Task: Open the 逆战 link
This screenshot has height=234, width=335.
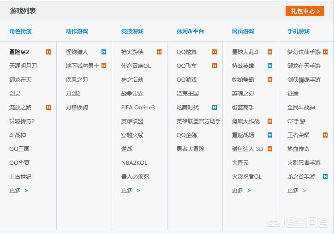Action: [127, 149]
